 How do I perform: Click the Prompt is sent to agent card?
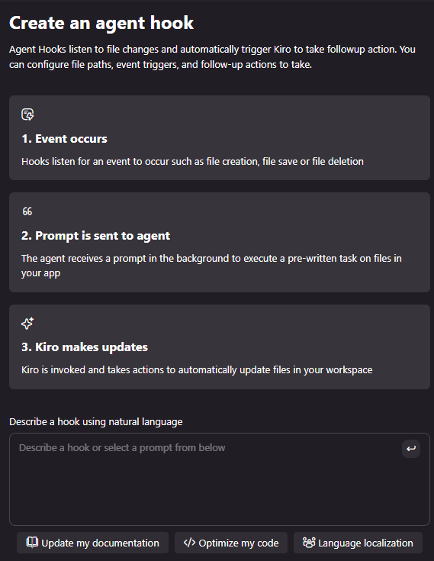(x=220, y=242)
